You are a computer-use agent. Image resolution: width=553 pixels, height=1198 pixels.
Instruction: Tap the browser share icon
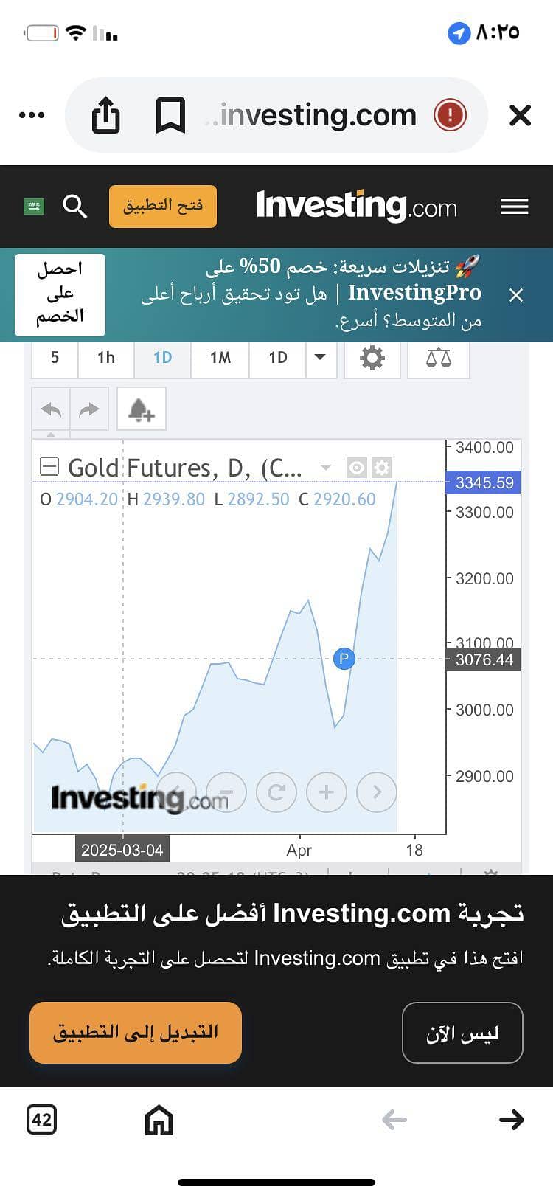click(105, 115)
